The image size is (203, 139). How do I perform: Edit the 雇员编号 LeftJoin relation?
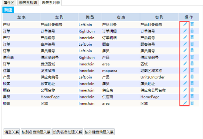coord(185,50)
